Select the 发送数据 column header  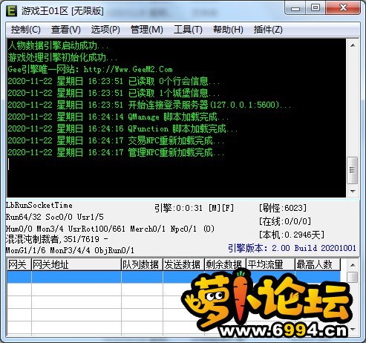[183, 264]
